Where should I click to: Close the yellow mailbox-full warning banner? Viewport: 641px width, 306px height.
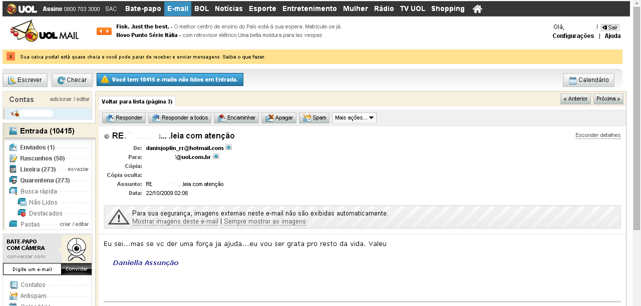(11, 56)
